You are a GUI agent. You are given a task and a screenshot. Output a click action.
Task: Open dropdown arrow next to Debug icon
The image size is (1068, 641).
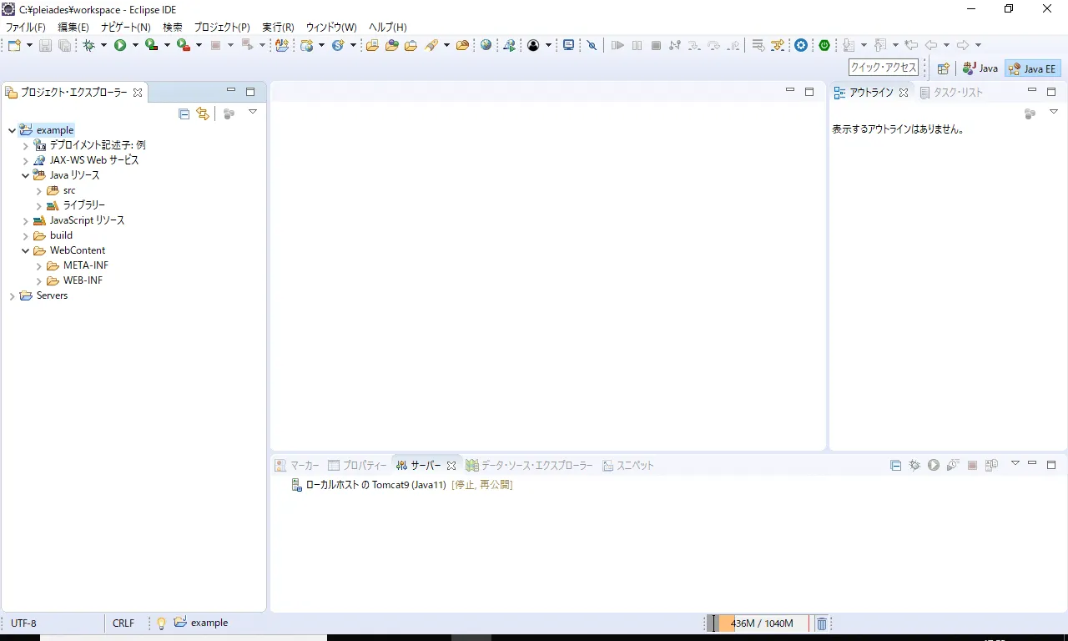click(103, 45)
